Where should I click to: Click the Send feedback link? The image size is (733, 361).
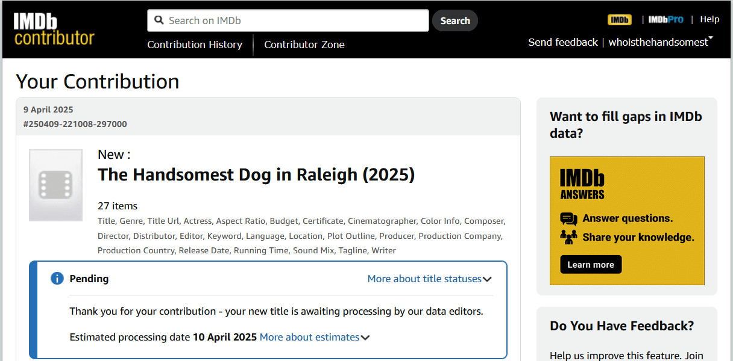coord(563,42)
